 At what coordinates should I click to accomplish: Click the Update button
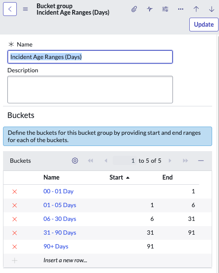click(204, 25)
